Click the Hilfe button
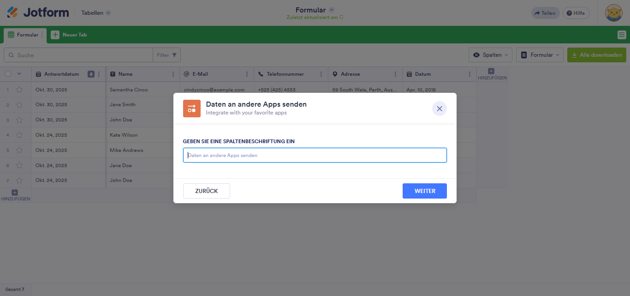 (576, 12)
